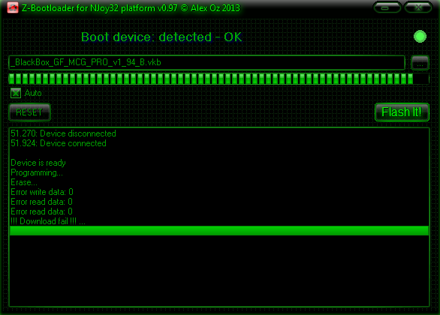
Task: Click the Flash It! button
Action: 402,112
